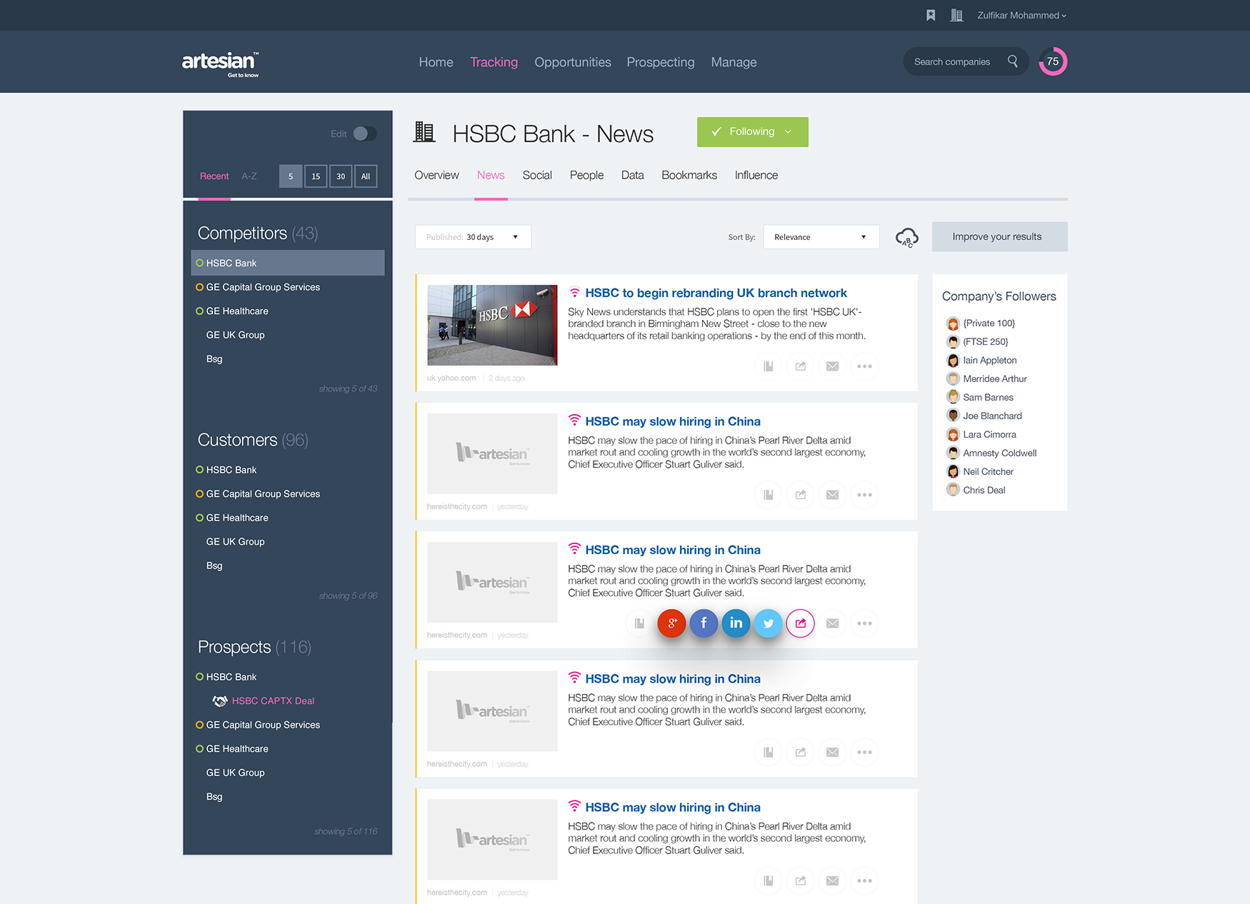The width and height of the screenshot is (1250, 904).
Task: Open the word cloud icon
Action: pos(906,237)
